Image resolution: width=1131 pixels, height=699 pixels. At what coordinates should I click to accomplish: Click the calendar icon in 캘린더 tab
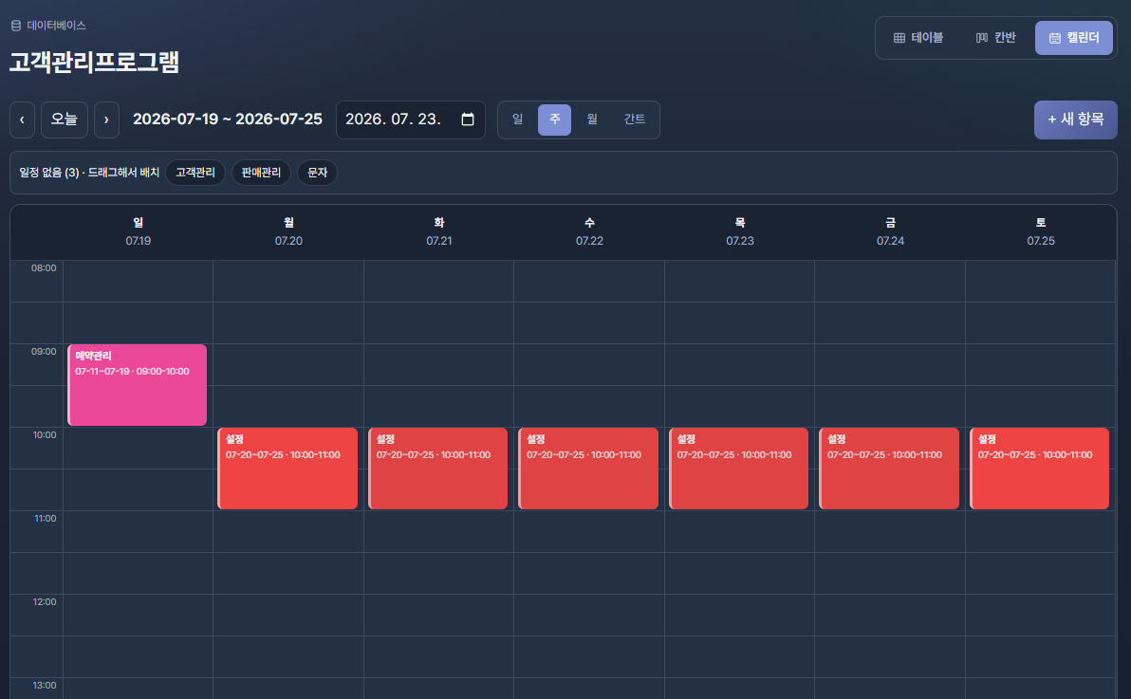(1054, 38)
